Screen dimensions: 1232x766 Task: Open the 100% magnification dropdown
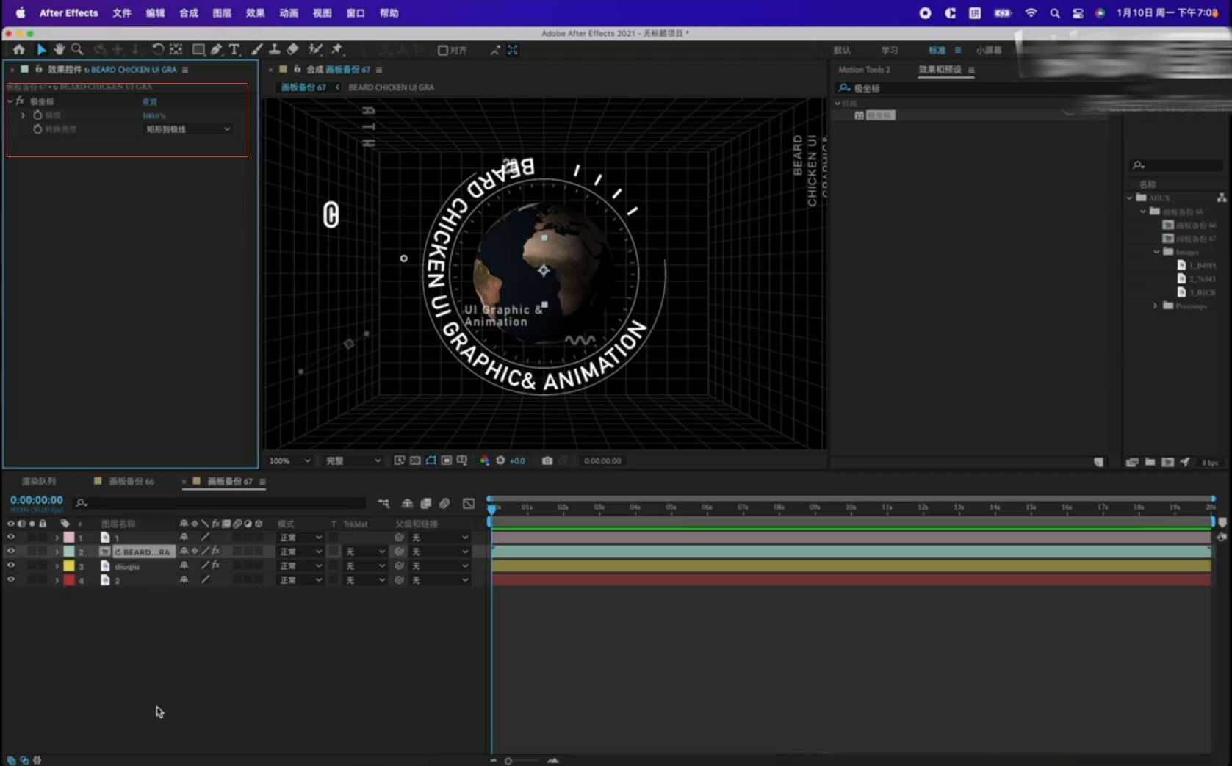[x=289, y=460]
